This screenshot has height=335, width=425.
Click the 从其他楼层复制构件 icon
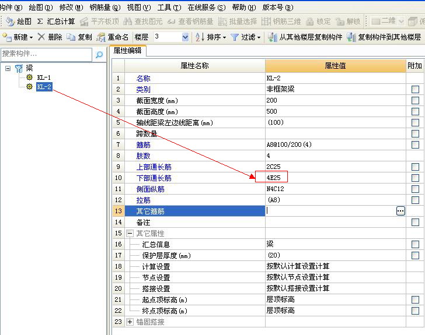[273, 37]
